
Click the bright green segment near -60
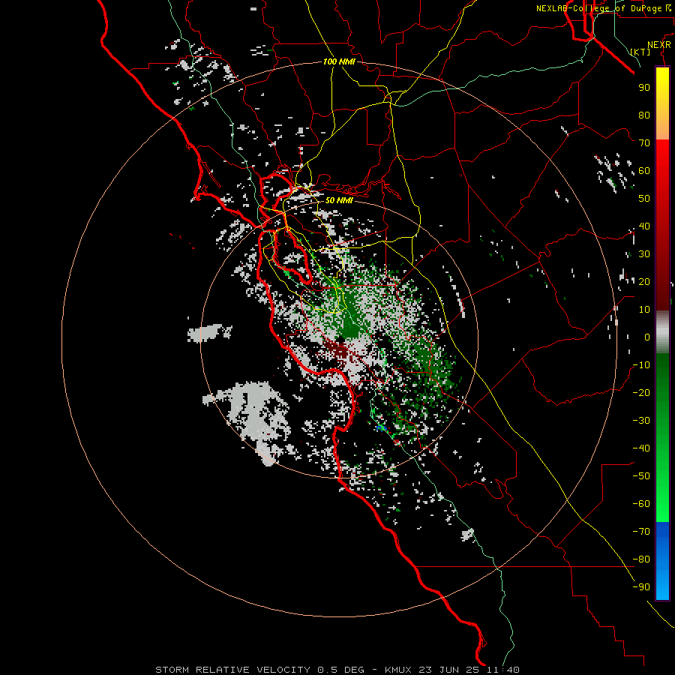[662, 504]
